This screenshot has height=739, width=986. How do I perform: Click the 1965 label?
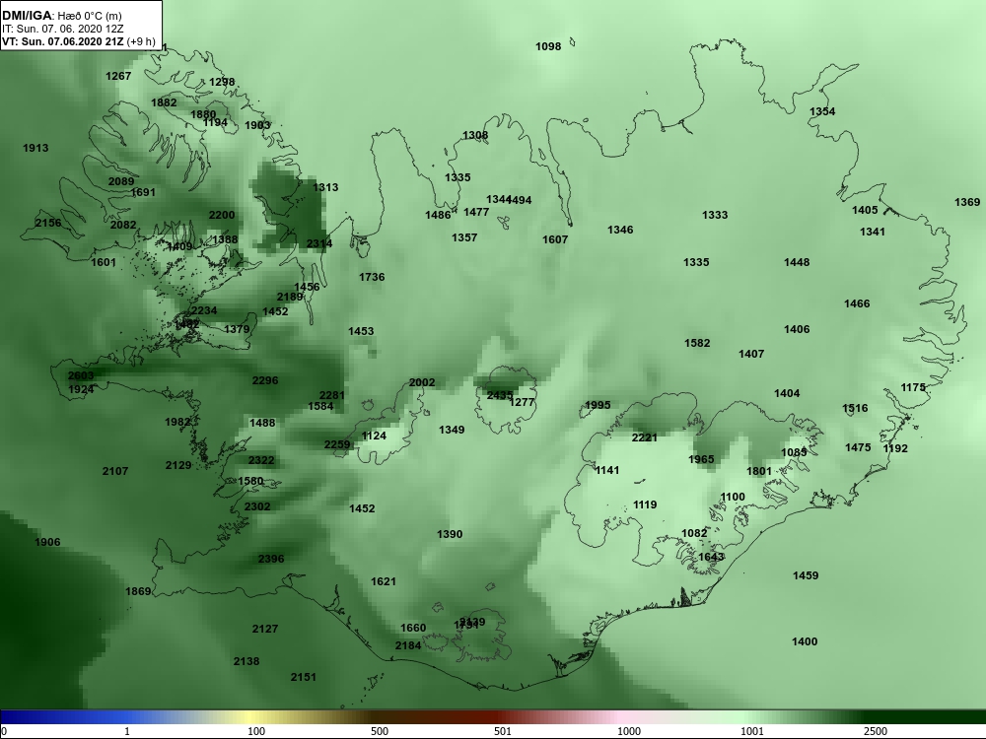click(701, 459)
